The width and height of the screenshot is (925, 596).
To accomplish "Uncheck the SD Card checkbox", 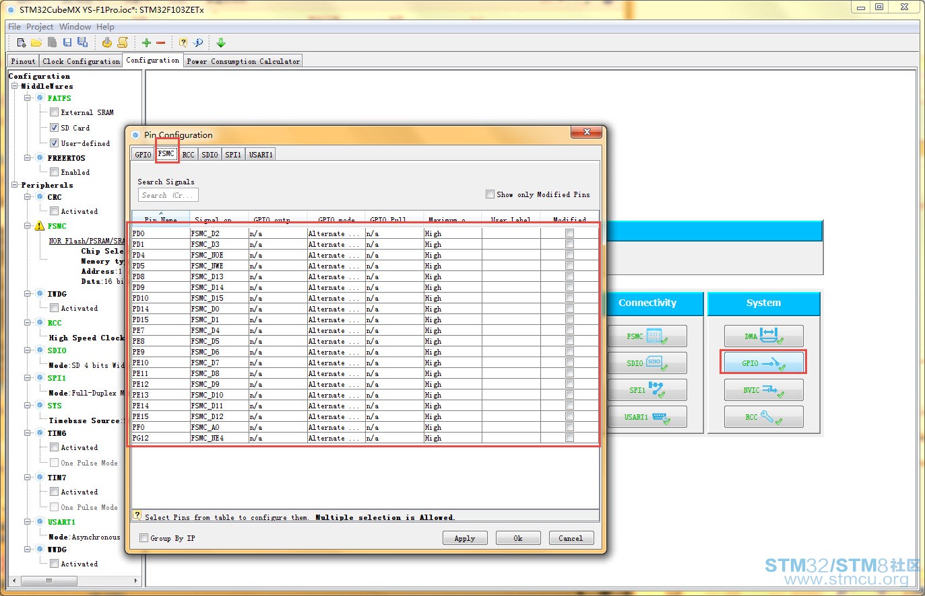I will pyautogui.click(x=54, y=127).
